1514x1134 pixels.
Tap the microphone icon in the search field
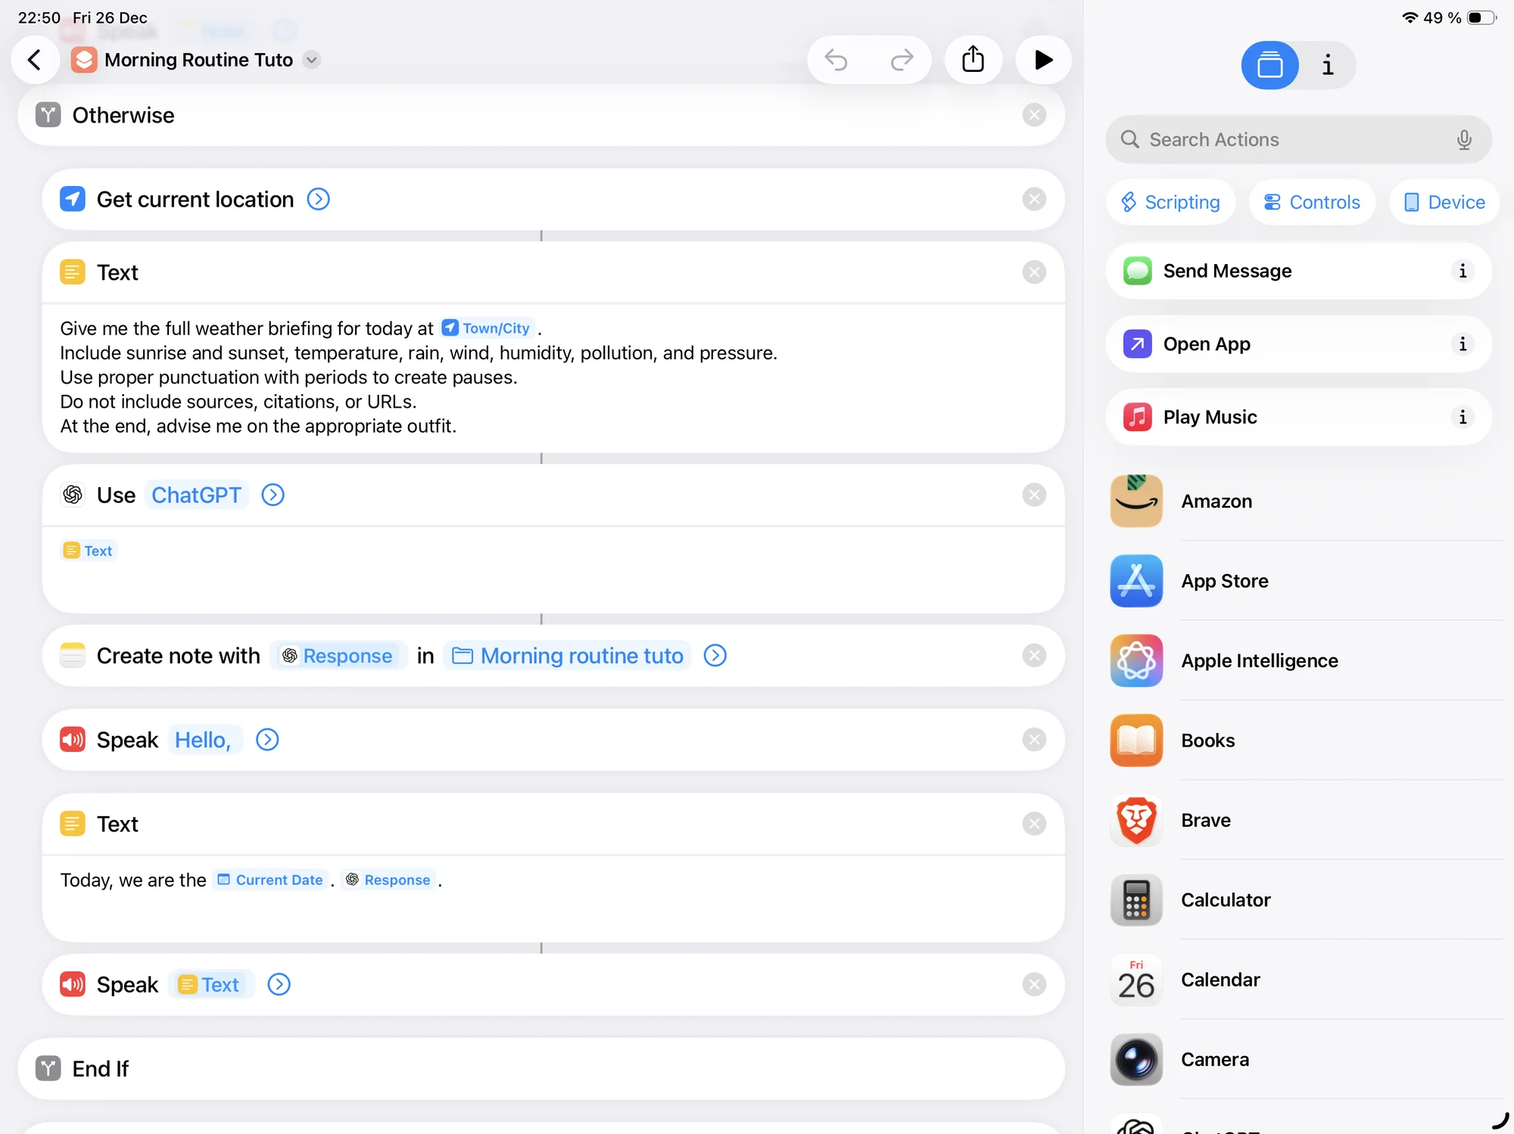1464,140
